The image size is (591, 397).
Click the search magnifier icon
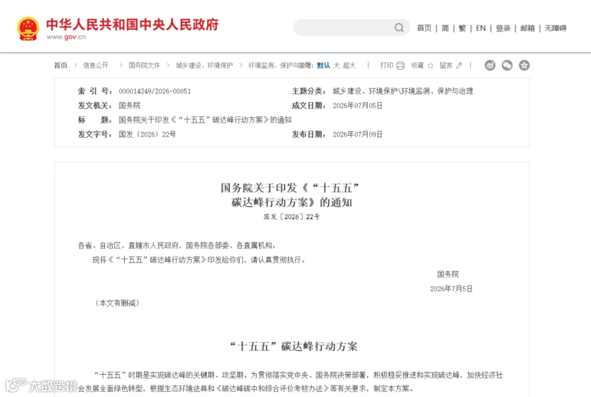click(x=399, y=28)
